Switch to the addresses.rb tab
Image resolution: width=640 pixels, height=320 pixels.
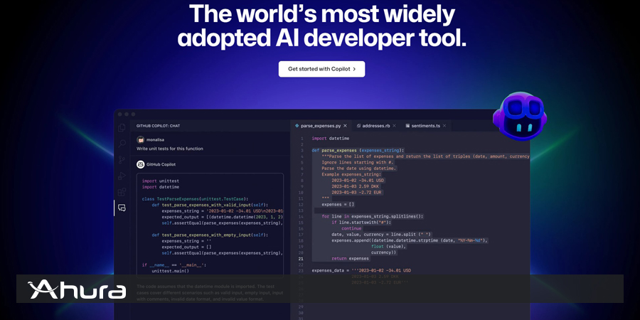[x=375, y=126]
